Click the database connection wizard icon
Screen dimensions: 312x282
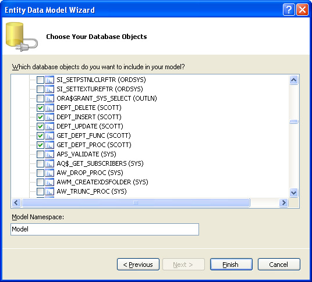[22, 37]
